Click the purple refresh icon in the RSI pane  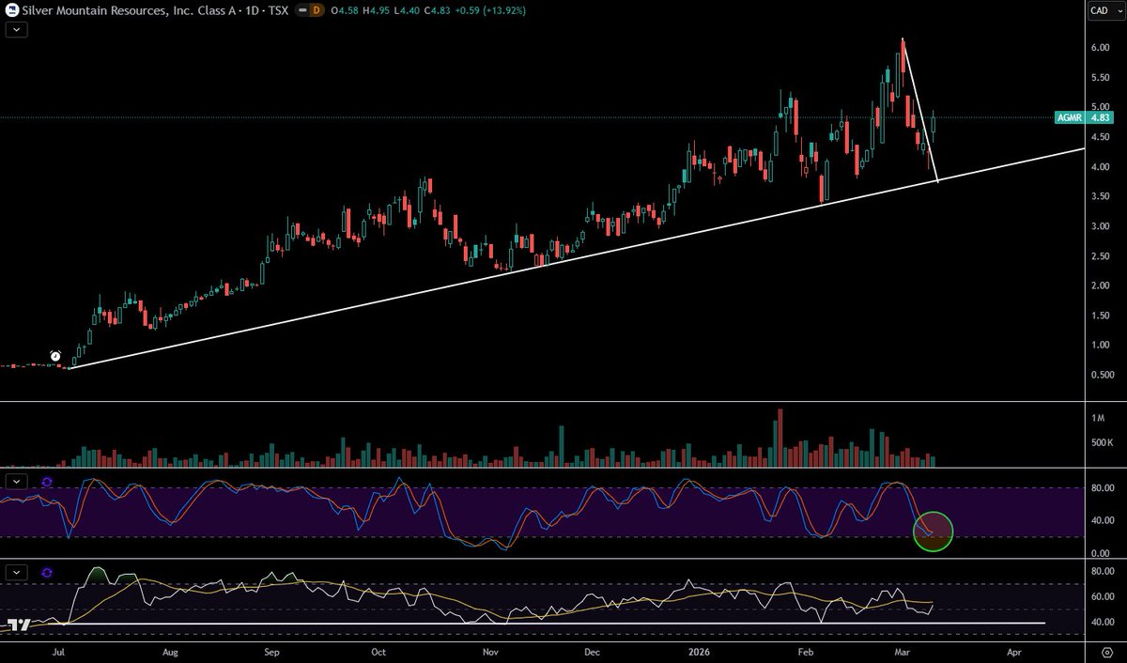coord(47,572)
